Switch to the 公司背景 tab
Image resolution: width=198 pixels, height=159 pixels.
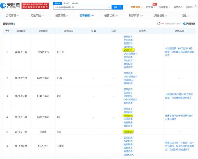[x=12, y=15]
